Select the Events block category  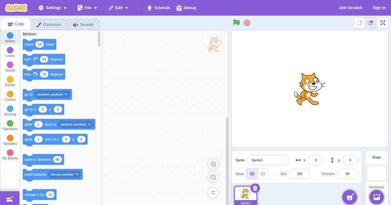(10, 82)
